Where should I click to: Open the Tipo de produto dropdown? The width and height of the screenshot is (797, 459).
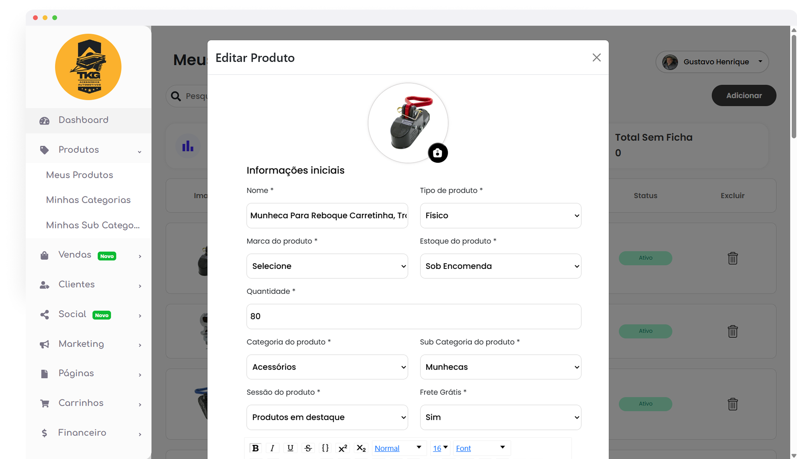pos(500,216)
